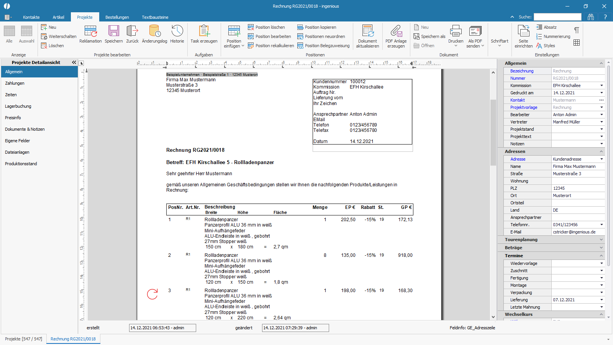The image size is (613, 345).
Task: Recalculate with Position rekalkulieren
Action: pyautogui.click(x=271, y=46)
